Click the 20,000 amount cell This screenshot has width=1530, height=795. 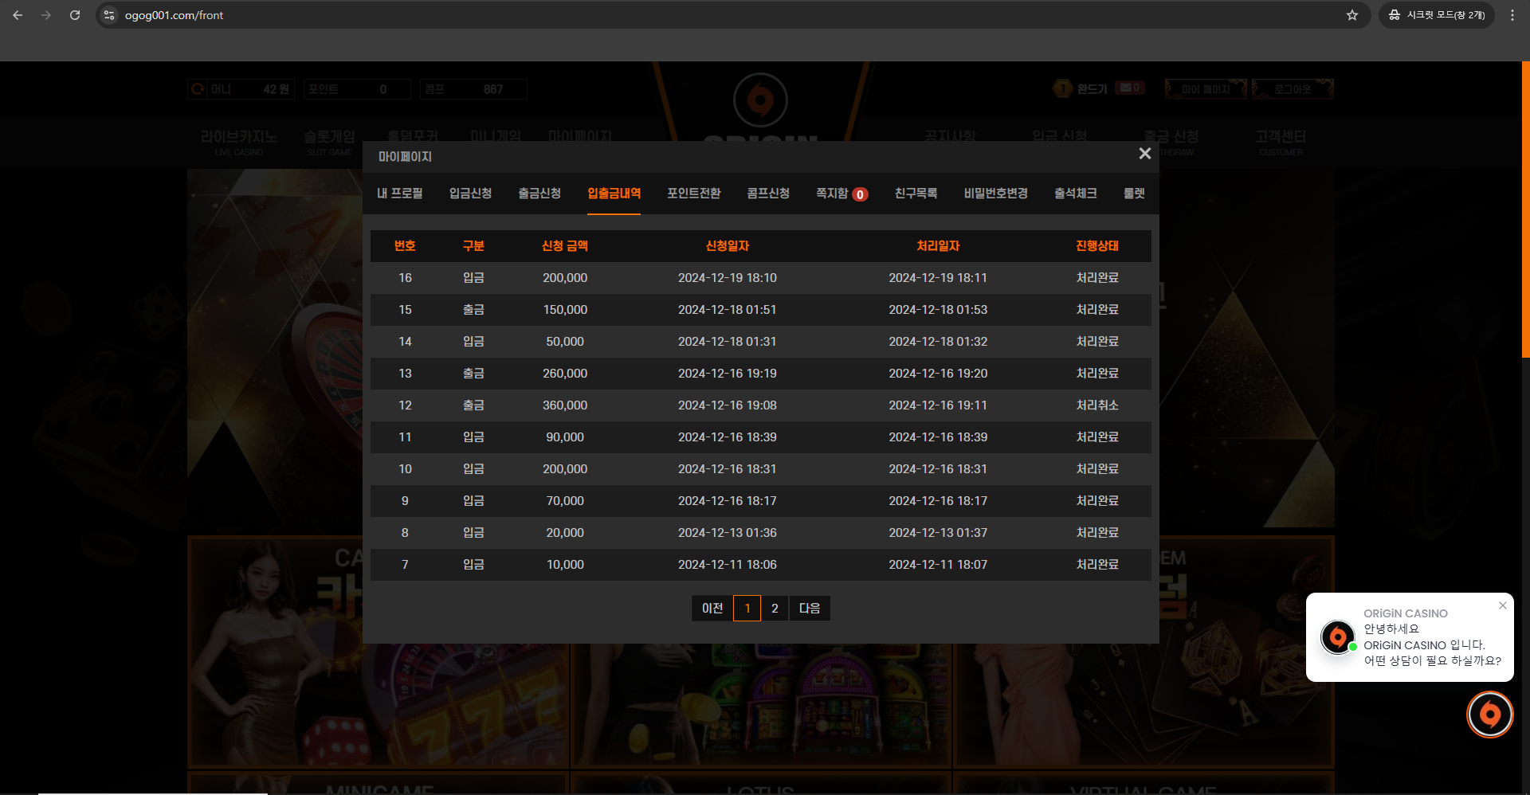point(565,533)
